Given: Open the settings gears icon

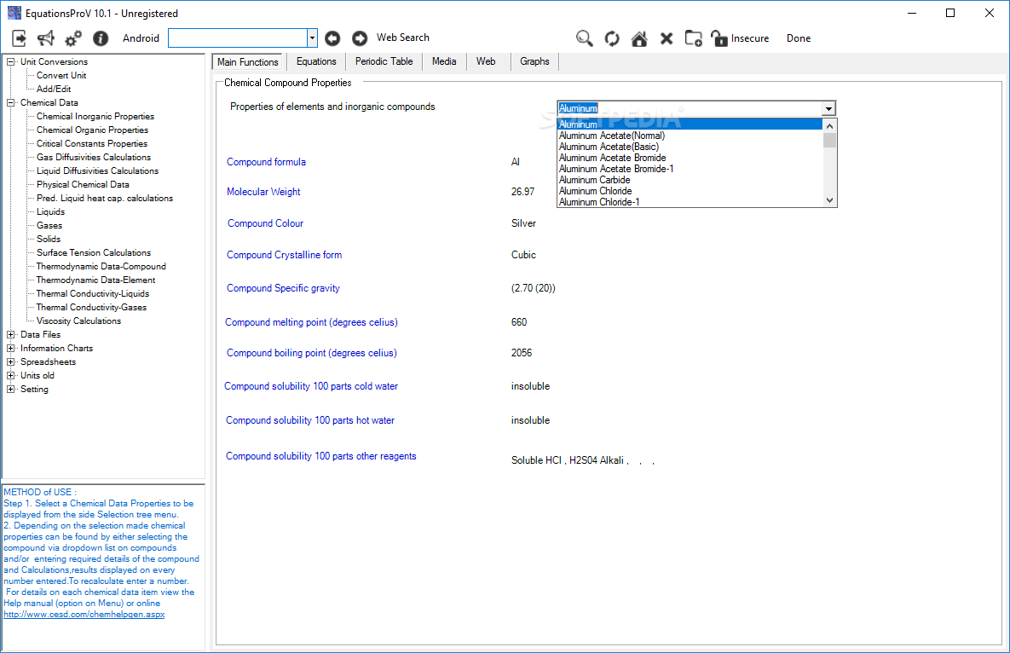Looking at the screenshot, I should click(72, 38).
